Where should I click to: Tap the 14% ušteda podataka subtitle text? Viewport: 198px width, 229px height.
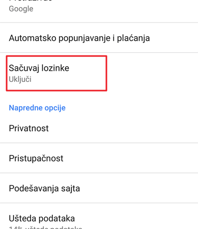coord(45,227)
